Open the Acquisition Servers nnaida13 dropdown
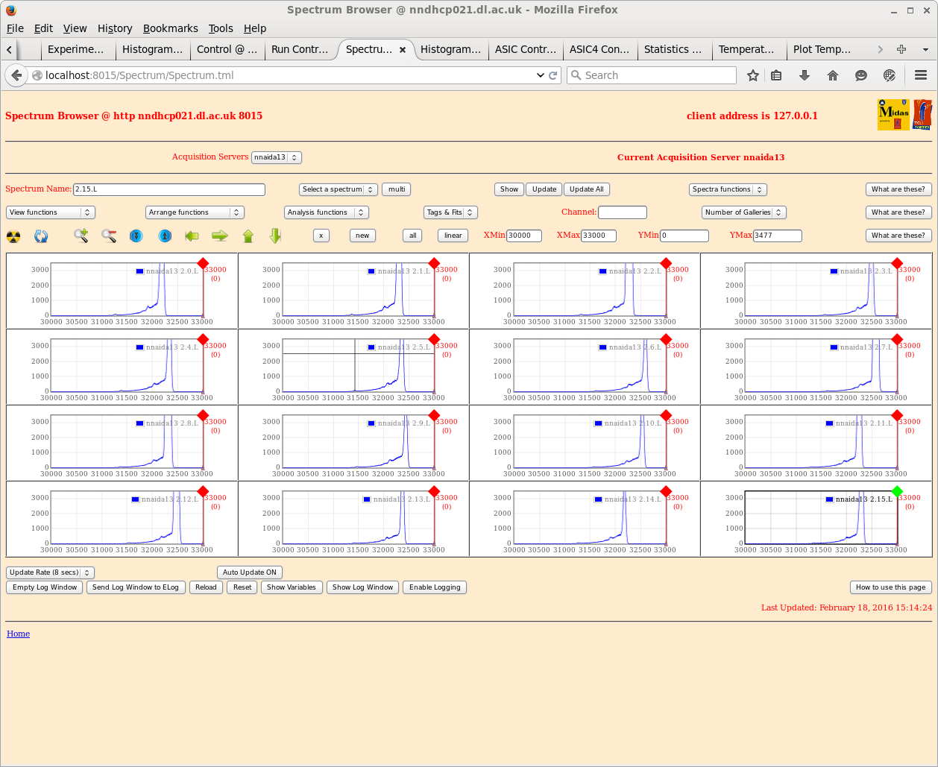This screenshot has width=938, height=767. pos(276,157)
